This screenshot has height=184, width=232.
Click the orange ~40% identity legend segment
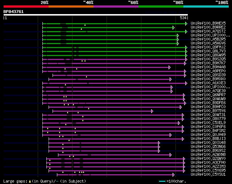pyautogui.click(x=71, y=7)
